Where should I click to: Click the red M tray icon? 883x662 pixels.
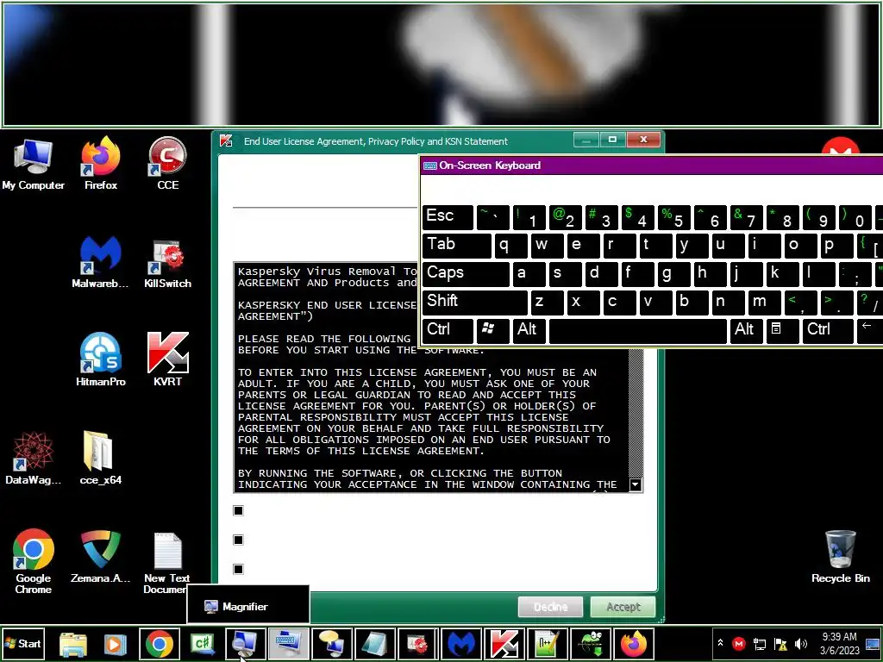(x=739, y=643)
